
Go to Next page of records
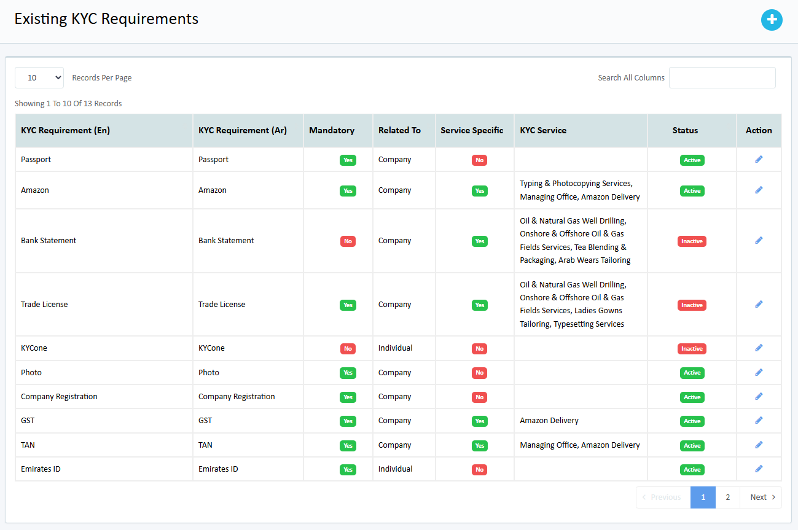tap(761, 497)
